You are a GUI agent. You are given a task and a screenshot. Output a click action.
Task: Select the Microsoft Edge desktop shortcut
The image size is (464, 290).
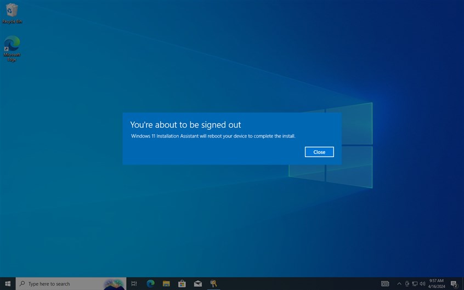12,49
